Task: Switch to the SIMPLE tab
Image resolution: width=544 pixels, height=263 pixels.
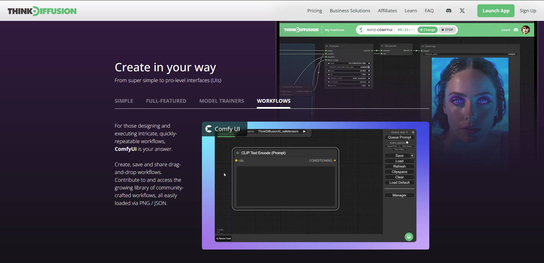Action: click(124, 101)
